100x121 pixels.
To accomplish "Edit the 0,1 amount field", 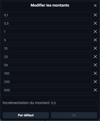I will click(47, 15).
